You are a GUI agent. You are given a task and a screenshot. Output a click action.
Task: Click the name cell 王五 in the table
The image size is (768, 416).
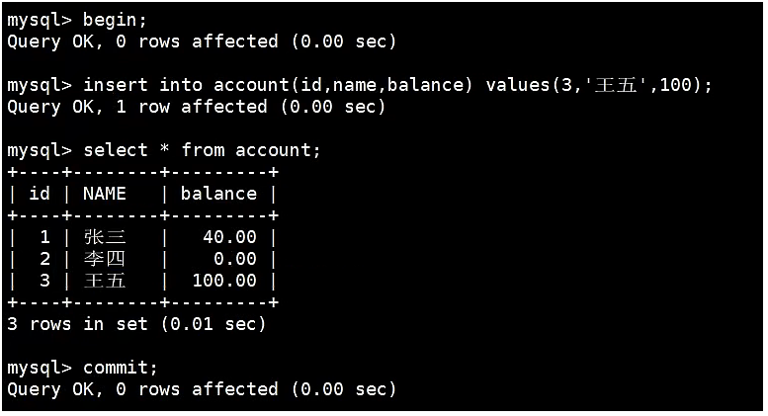[105, 281]
